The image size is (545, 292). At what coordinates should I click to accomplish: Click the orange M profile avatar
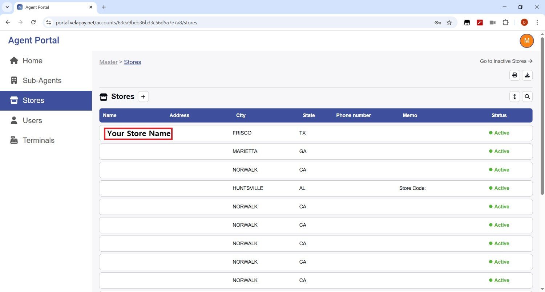coord(526,41)
